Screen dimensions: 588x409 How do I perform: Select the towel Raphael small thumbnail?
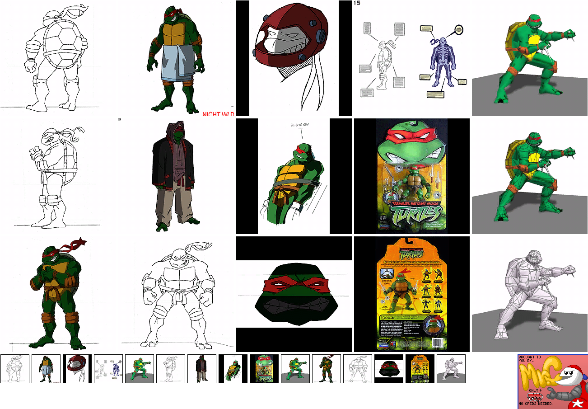(x=46, y=369)
